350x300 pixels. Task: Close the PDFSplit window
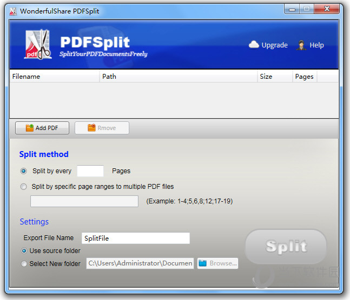(x=327, y=9)
